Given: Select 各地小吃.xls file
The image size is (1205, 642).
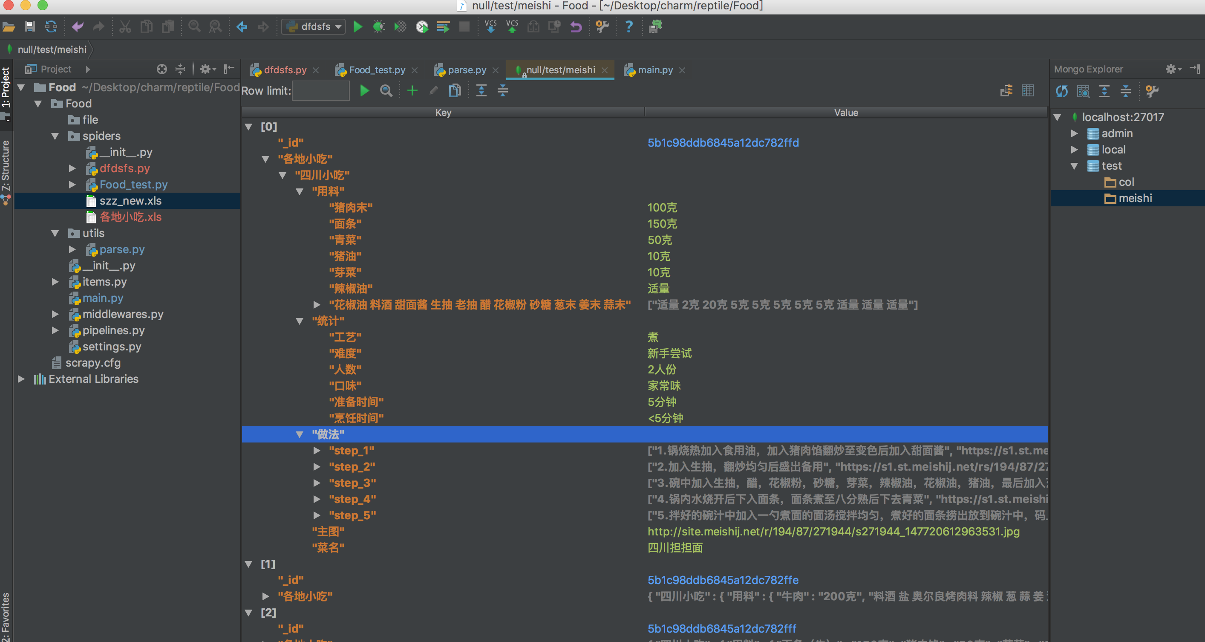Looking at the screenshot, I should tap(124, 217).
